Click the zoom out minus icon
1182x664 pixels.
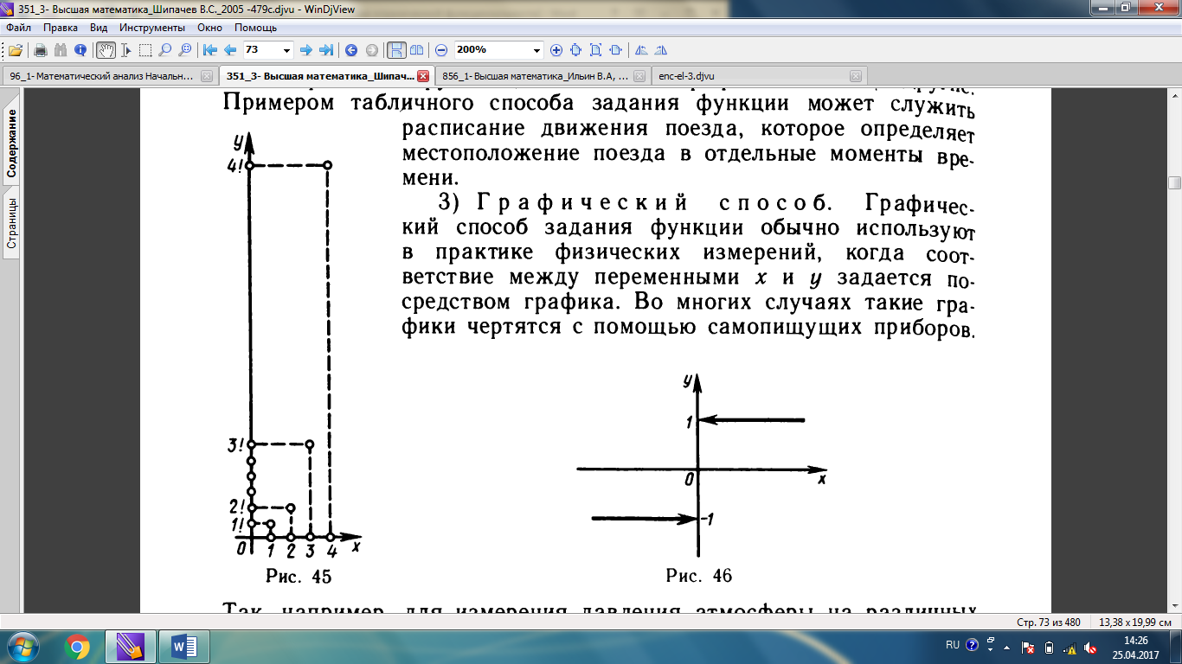point(441,50)
